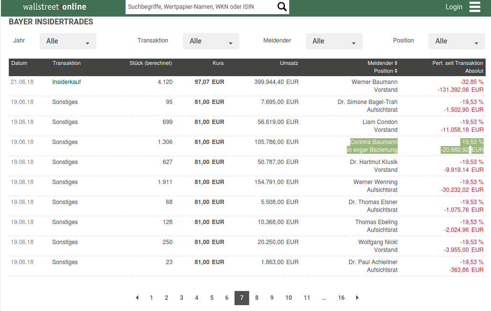The width and height of the screenshot is (491, 311).
Task: Click the -20.660,92 EUR highlighted value
Action: [x=462, y=150]
